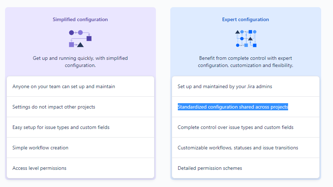The width and height of the screenshot is (333, 187).
Task: Click the 'Get up and running quickly' description
Action: coord(80,62)
